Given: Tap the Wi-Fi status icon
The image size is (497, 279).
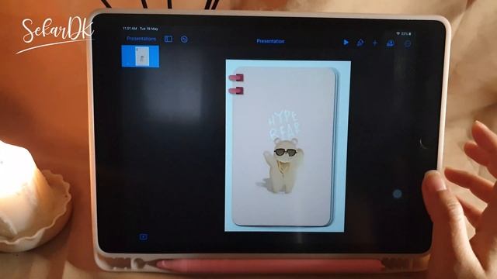Looking at the screenshot, I should 398,33.
